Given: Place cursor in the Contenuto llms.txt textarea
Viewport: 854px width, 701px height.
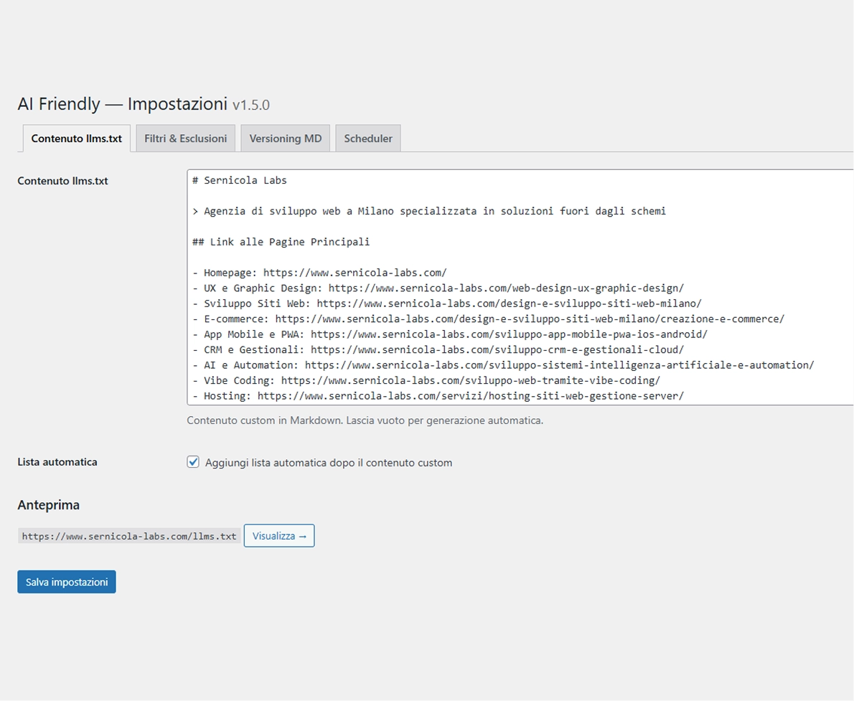Looking at the screenshot, I should click(x=502, y=287).
